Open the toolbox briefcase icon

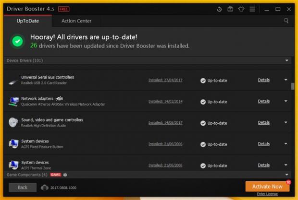(230, 9)
